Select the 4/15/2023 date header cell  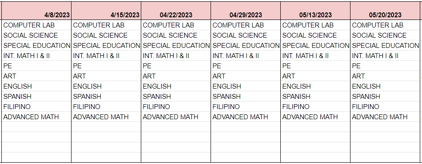(106, 11)
